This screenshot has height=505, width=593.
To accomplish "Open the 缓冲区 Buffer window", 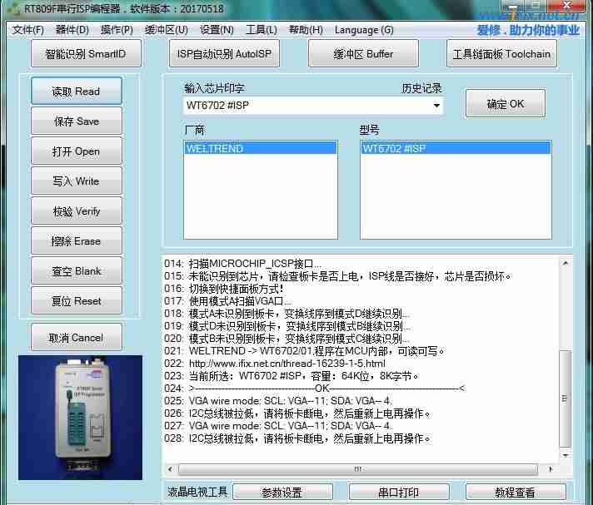I will point(362,54).
